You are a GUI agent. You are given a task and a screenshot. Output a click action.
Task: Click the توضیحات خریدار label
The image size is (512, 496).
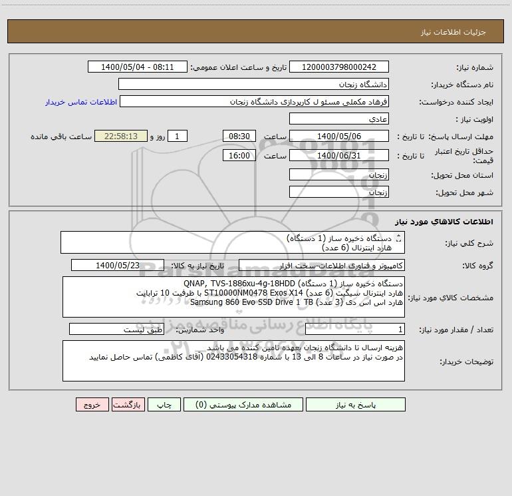coord(467,362)
